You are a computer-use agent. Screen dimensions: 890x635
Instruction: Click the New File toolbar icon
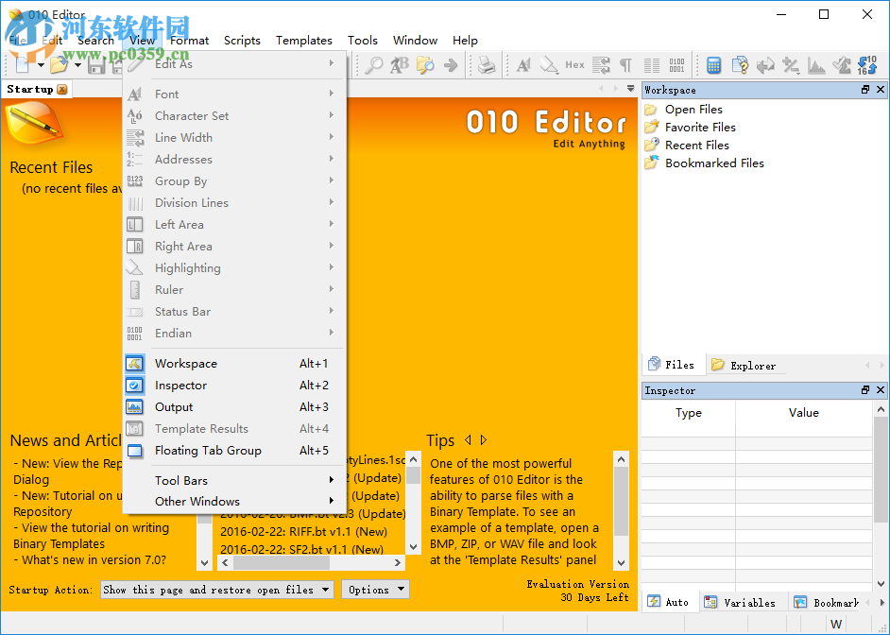point(23,65)
